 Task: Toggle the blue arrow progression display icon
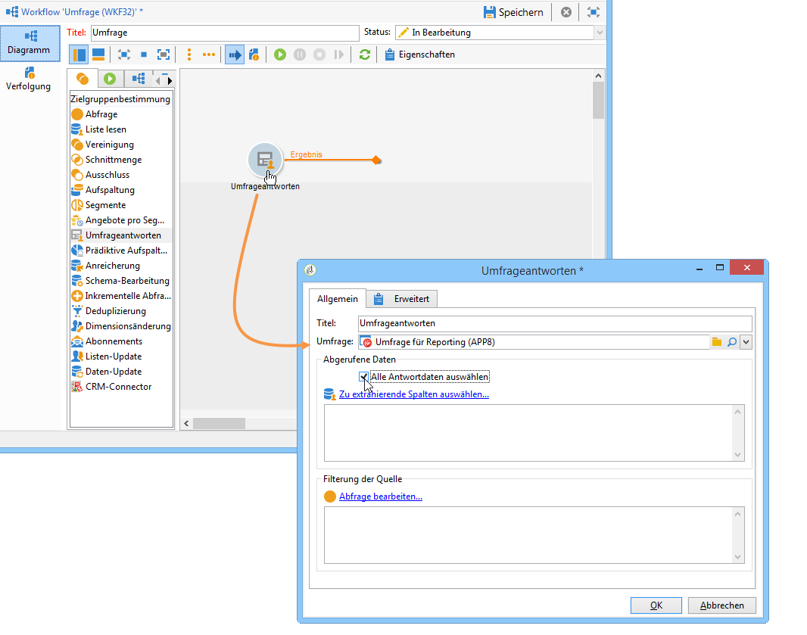point(235,54)
